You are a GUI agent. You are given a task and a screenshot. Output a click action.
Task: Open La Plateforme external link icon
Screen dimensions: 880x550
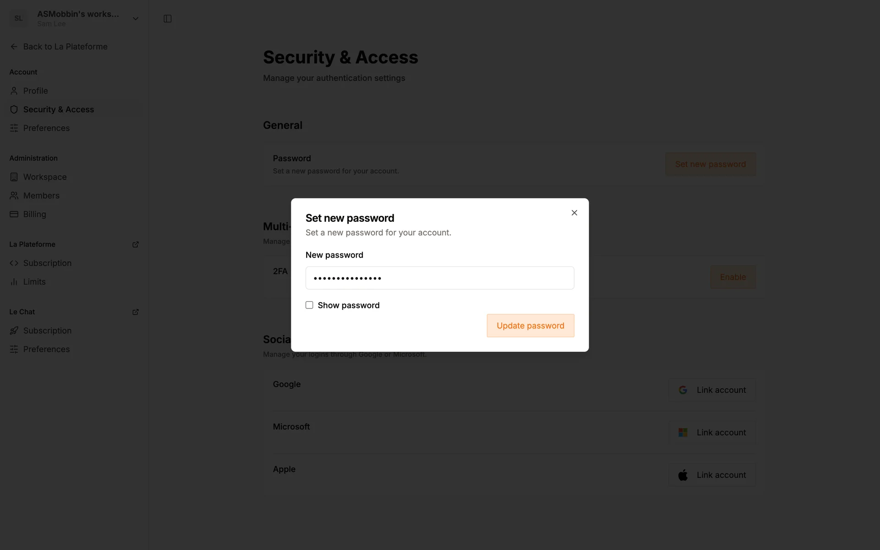135,244
